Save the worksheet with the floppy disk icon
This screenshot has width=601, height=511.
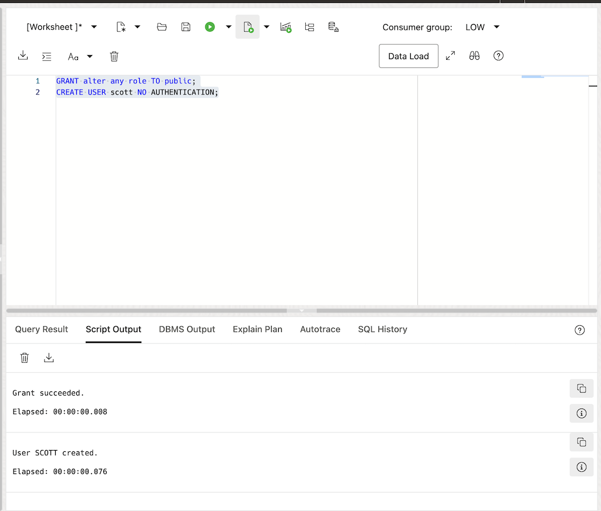click(186, 27)
